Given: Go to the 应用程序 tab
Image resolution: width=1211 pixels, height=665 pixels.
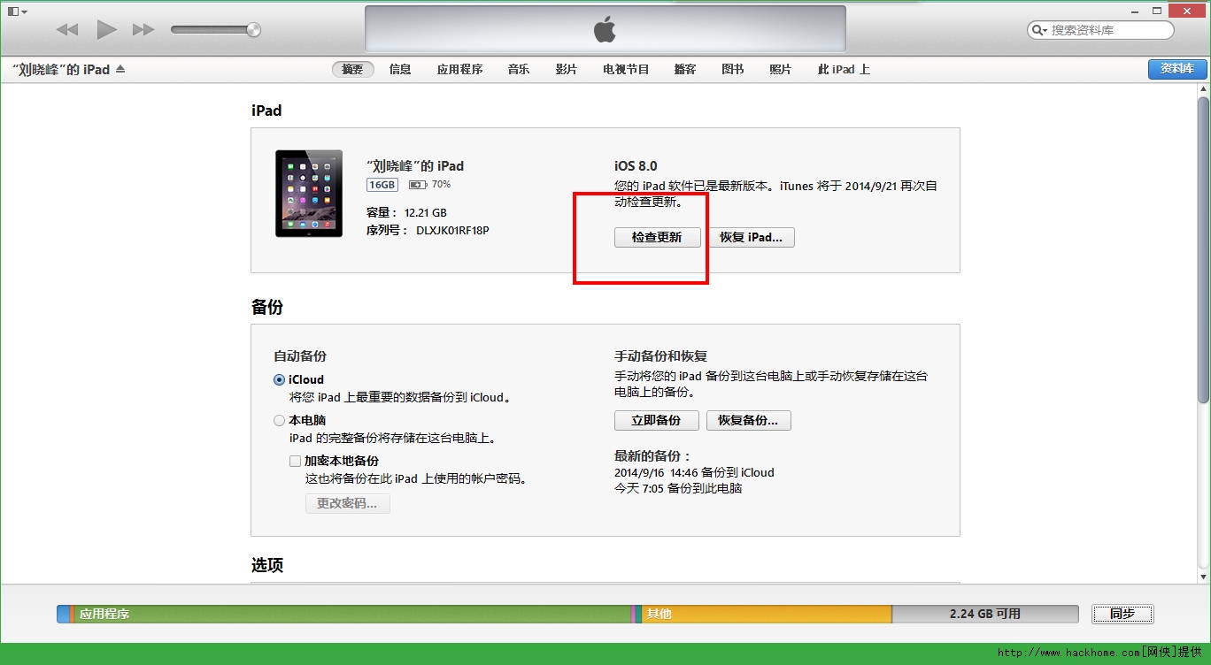Looking at the screenshot, I should tap(459, 69).
